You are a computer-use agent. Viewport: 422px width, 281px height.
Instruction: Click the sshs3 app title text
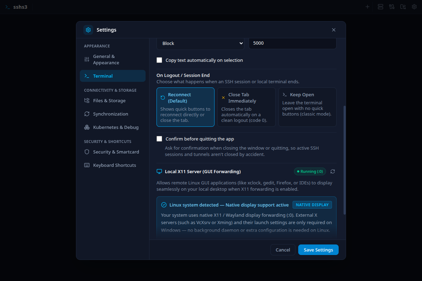coord(20,7)
